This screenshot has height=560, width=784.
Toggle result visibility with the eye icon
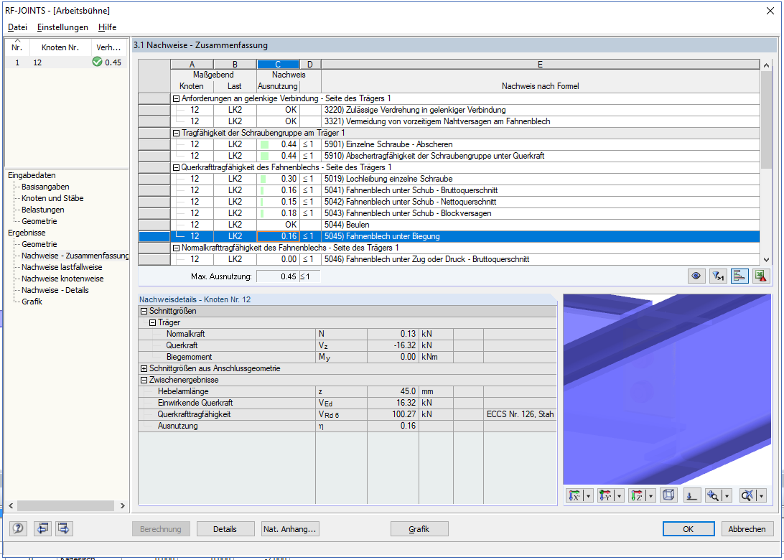tap(696, 276)
